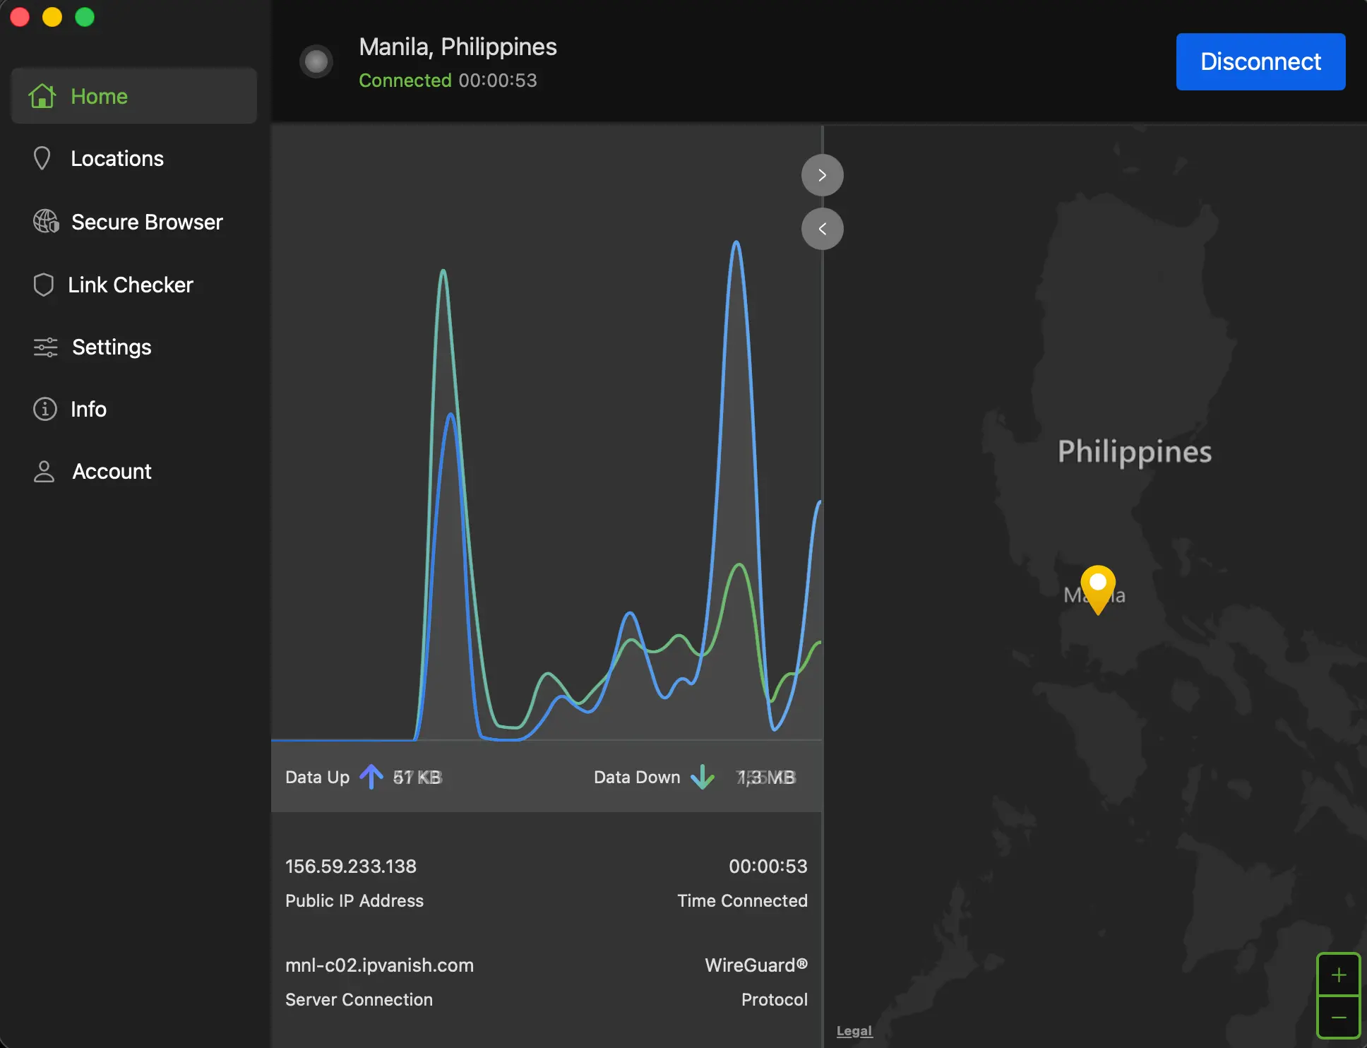
Task: Expand the details panel with the left chevron
Action: [822, 228]
